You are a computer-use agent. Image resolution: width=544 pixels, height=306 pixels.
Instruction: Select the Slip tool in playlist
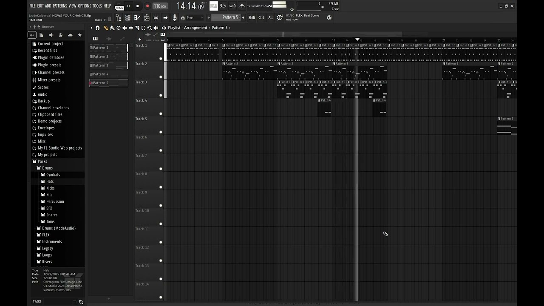point(131,28)
